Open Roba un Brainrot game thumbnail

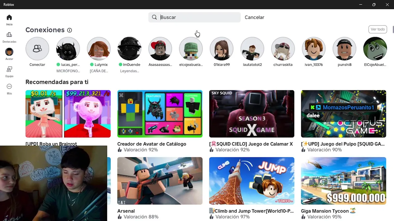click(x=68, y=114)
